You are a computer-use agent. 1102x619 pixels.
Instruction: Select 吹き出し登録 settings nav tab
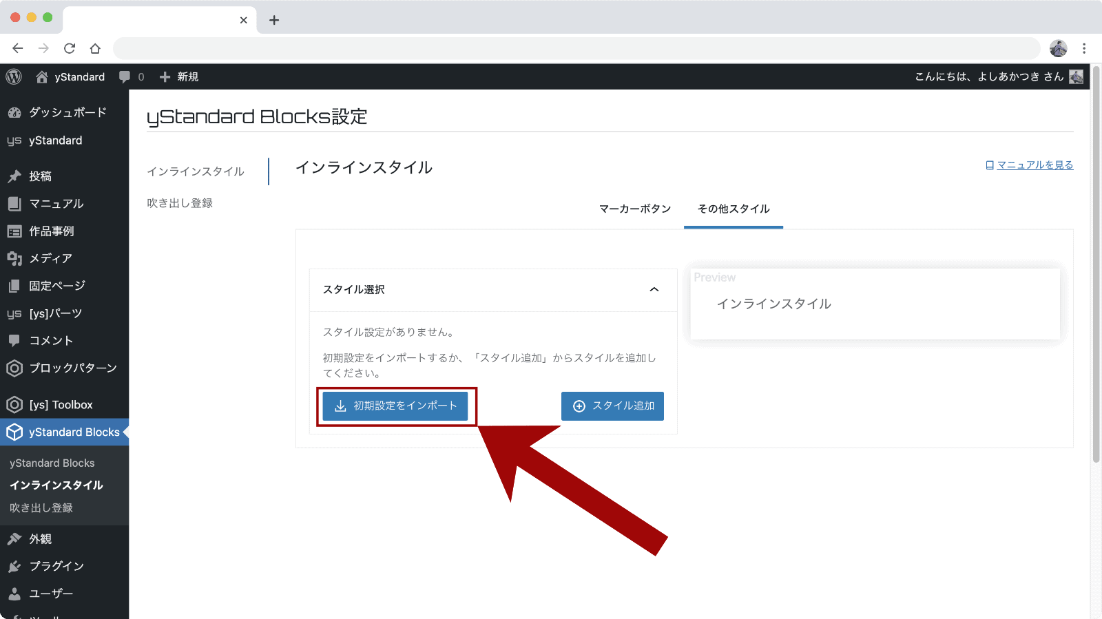(x=180, y=203)
